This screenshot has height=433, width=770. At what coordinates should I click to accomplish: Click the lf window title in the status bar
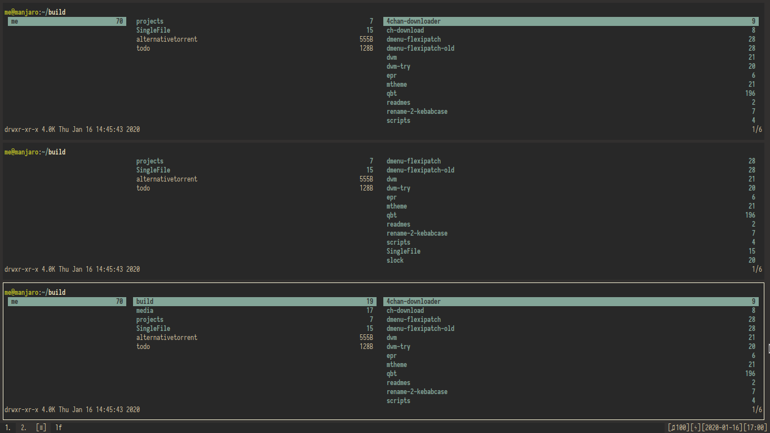point(58,427)
